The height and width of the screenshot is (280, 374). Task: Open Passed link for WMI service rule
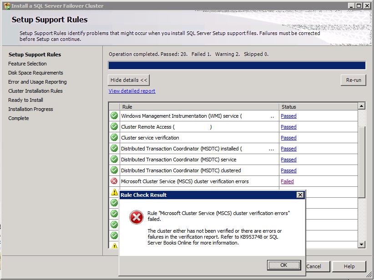(x=288, y=116)
